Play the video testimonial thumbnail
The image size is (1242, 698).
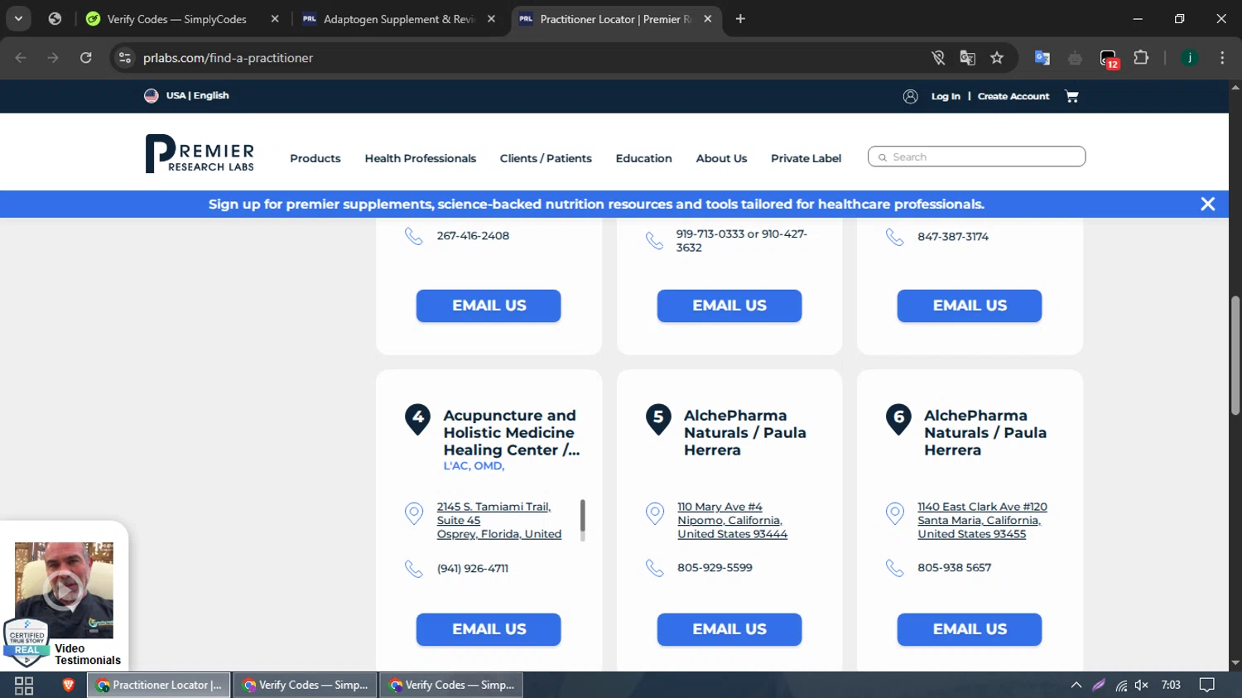tap(64, 590)
